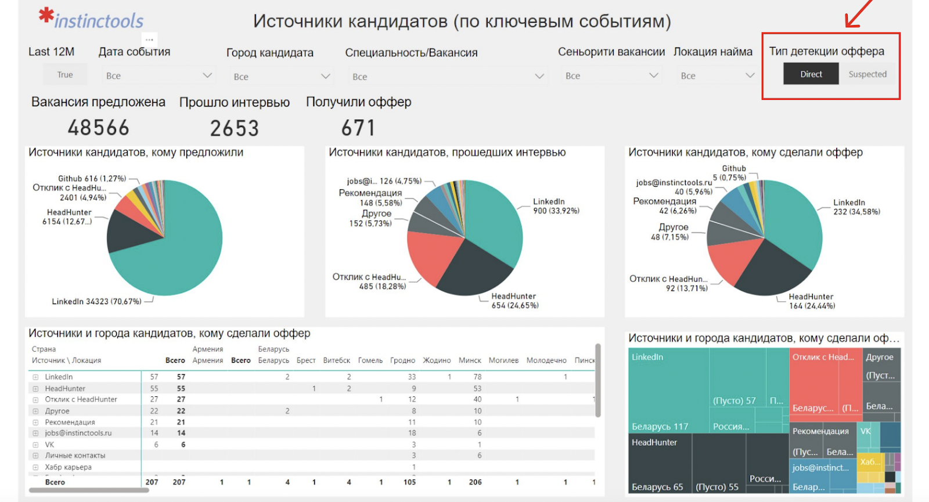Click the Страна header label
The height and width of the screenshot is (502, 929).
tap(44, 349)
